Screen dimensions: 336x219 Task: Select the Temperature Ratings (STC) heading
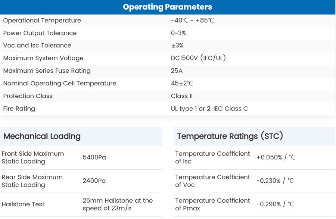click(230, 136)
